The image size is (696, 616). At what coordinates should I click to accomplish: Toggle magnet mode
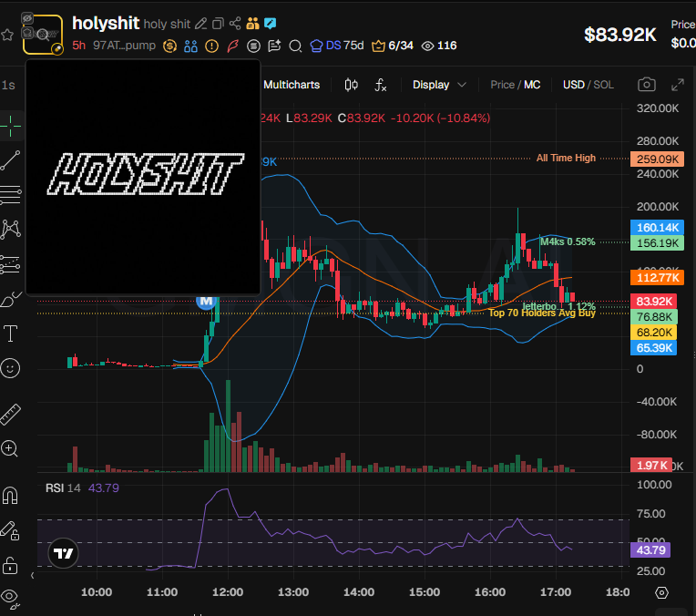tap(10, 495)
